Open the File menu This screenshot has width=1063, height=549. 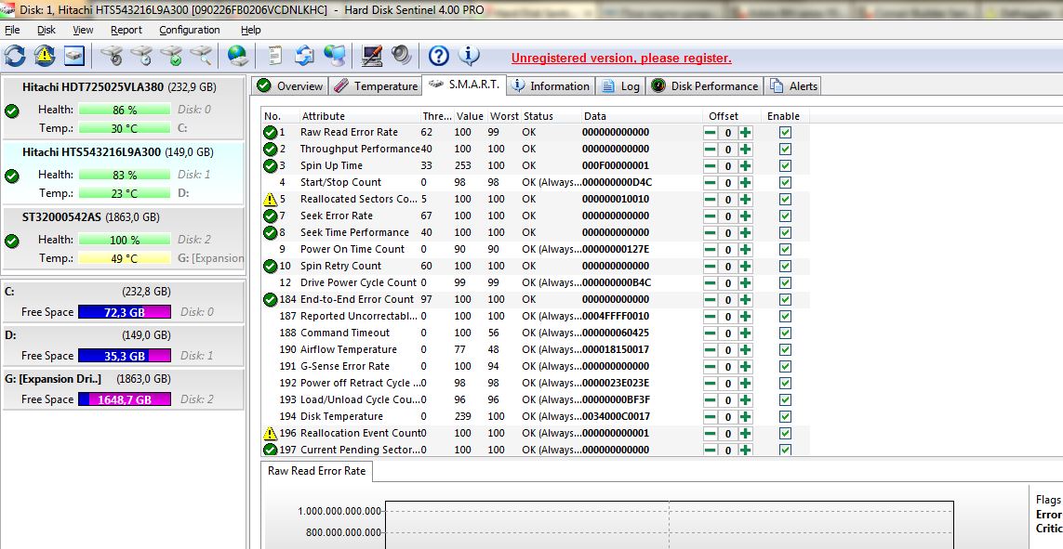coord(12,30)
